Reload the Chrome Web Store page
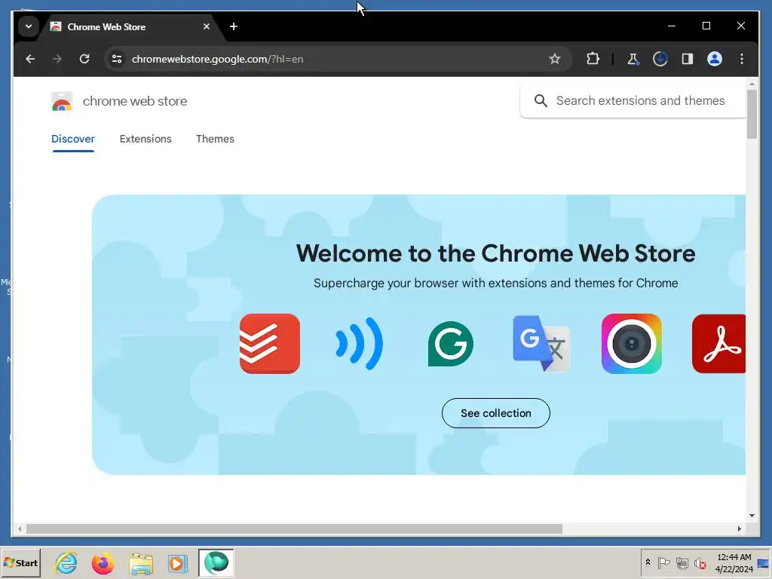The width and height of the screenshot is (772, 579). click(x=84, y=59)
